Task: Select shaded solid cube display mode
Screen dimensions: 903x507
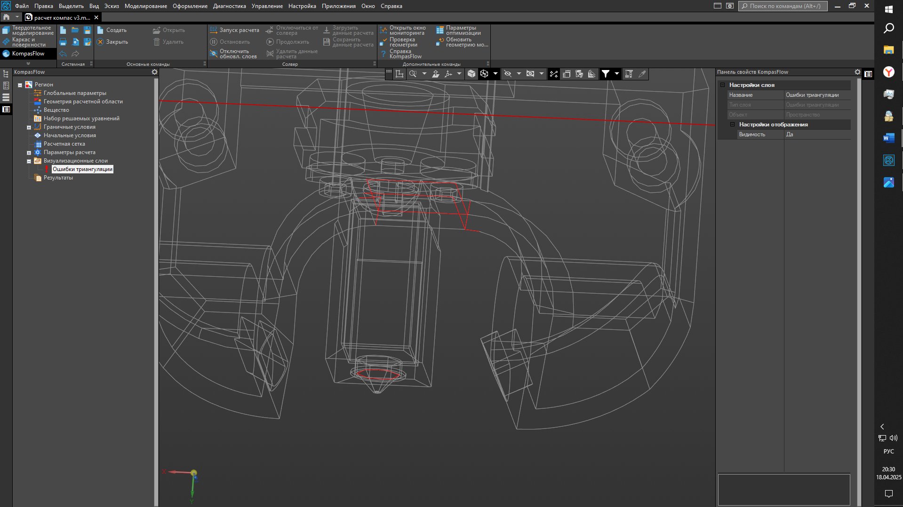Action: (x=471, y=74)
